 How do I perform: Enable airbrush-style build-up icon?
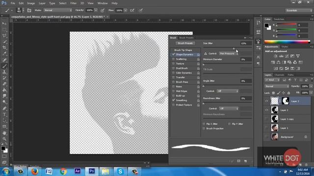click(132, 10)
